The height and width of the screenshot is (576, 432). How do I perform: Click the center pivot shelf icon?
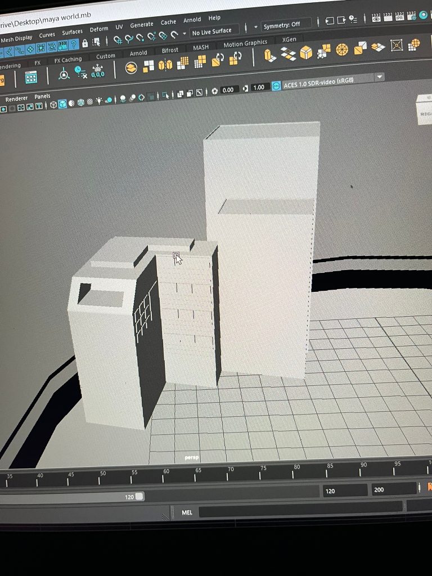[64, 74]
